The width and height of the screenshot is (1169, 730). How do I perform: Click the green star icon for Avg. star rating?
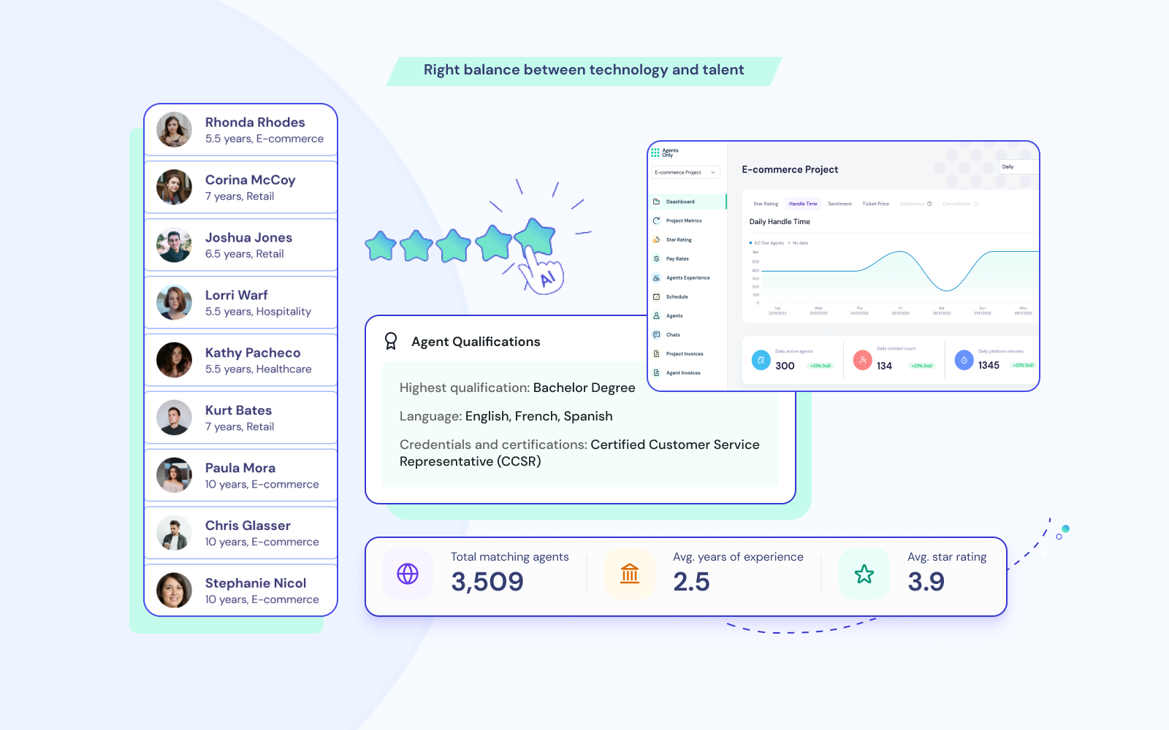tap(864, 574)
